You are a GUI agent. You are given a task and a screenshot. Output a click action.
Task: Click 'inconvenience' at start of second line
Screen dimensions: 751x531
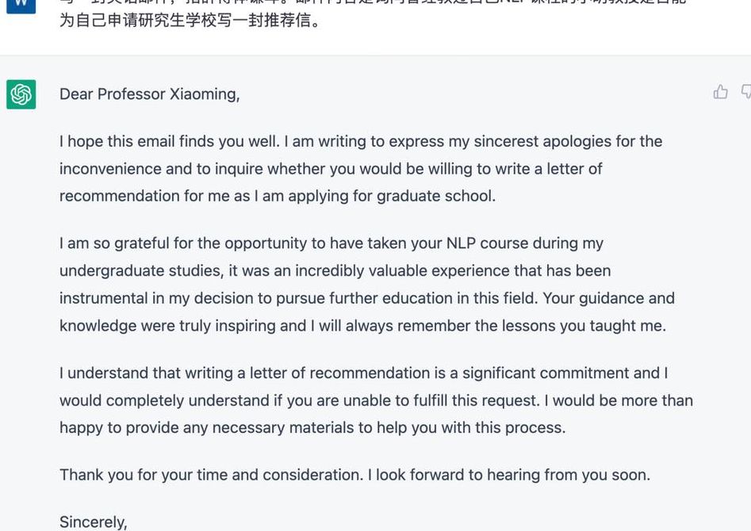pos(110,169)
